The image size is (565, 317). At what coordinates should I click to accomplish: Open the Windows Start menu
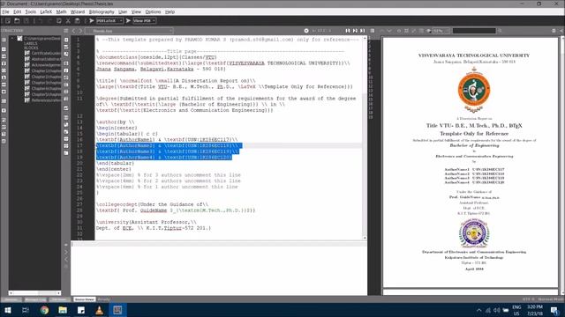tap(8, 310)
